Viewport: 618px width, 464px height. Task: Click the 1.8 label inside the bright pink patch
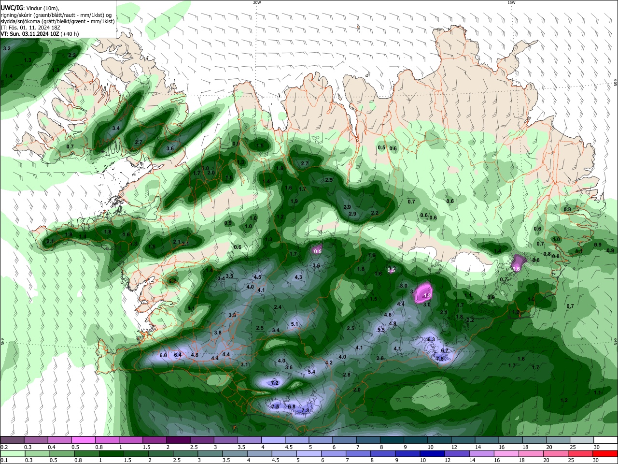(427, 295)
